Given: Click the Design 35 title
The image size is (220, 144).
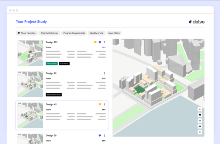Looking at the screenshot, I should click(x=51, y=136).
